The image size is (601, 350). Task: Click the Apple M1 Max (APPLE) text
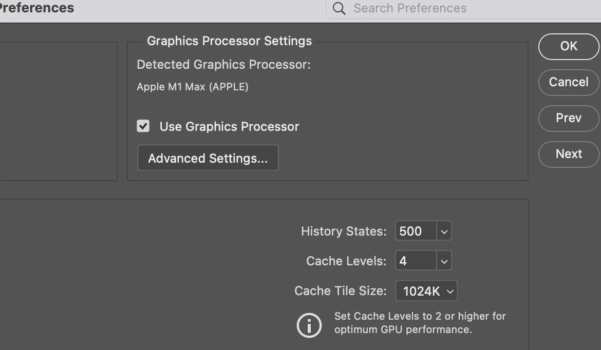[x=193, y=87]
